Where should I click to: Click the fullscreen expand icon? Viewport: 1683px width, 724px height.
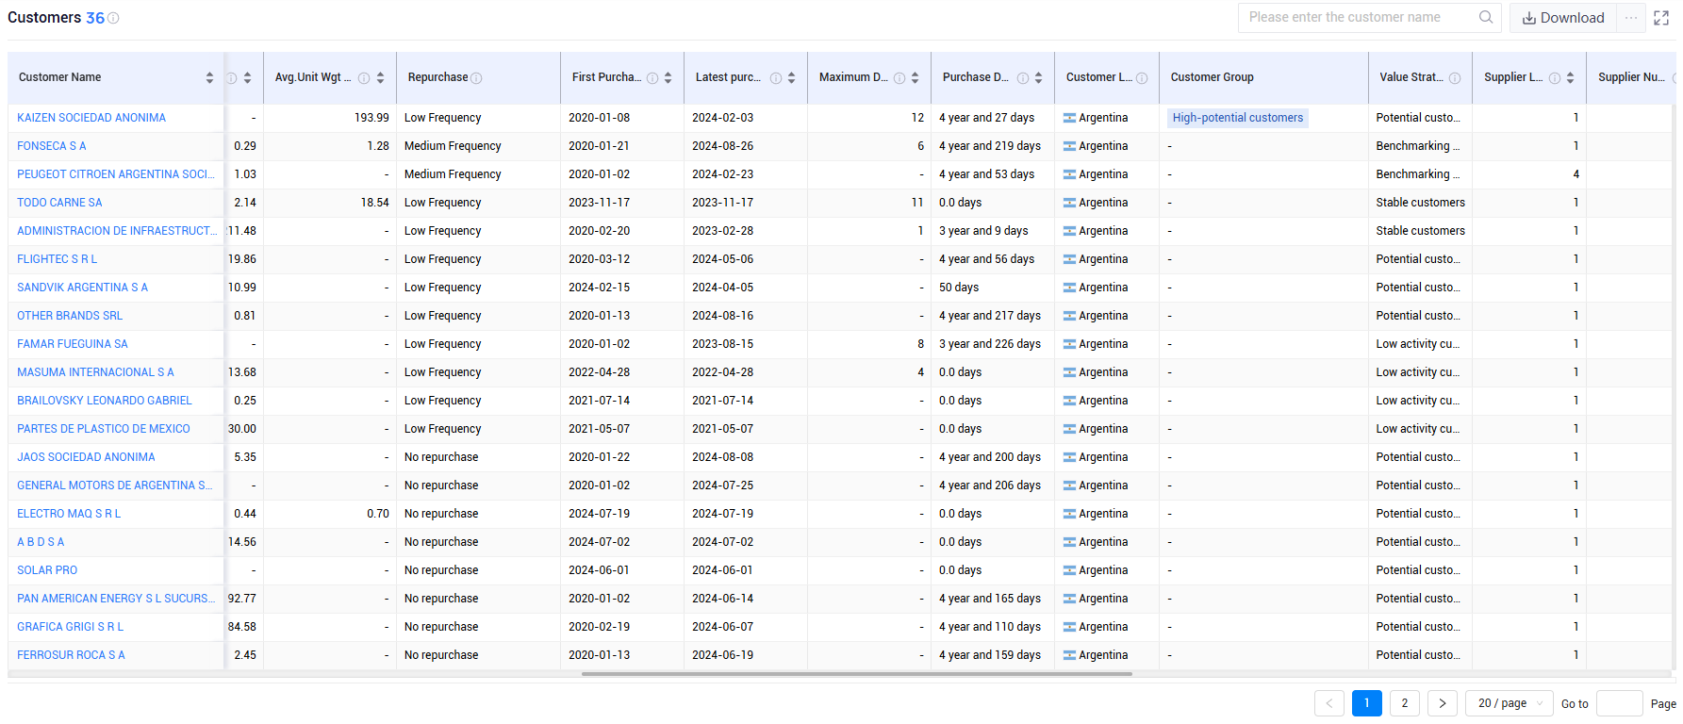click(x=1661, y=18)
